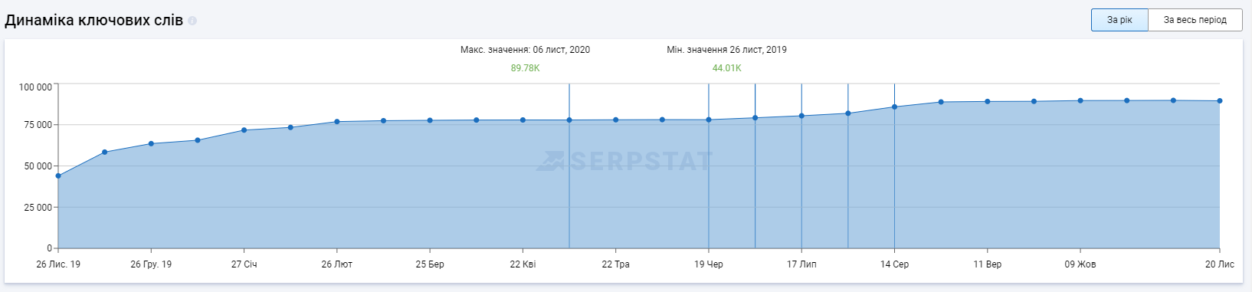
Task: Select the За рік period button
Action: click(x=1119, y=20)
